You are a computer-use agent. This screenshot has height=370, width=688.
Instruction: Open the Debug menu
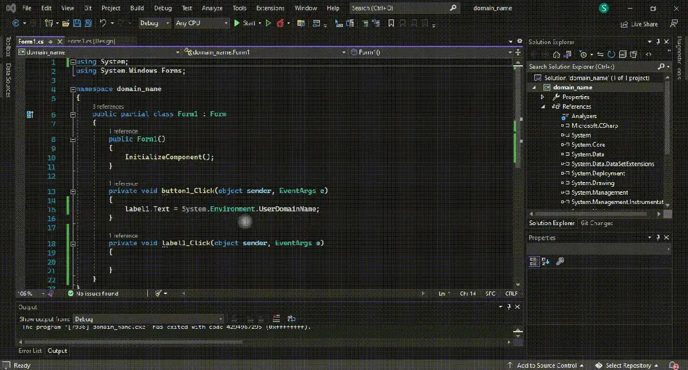pos(163,8)
